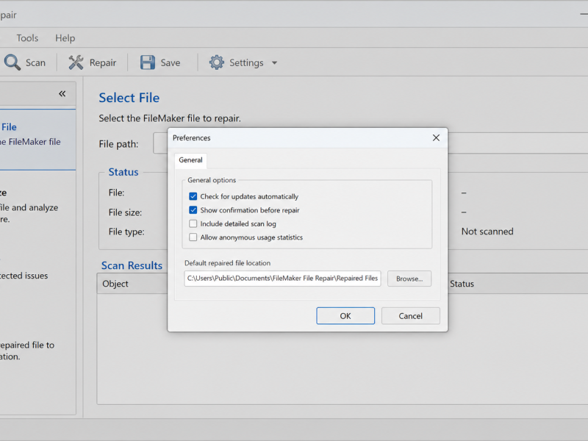The width and height of the screenshot is (588, 441).
Task: Click the Scan Results heading
Action: point(132,265)
